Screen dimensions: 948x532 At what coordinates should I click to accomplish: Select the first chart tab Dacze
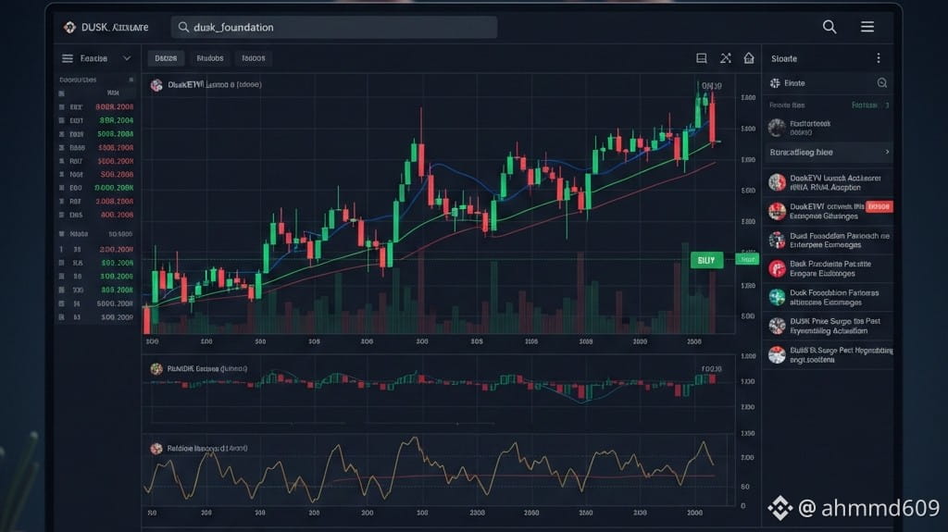pyautogui.click(x=166, y=58)
